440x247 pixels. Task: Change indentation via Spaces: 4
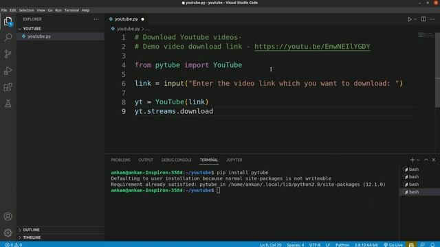[295, 245]
